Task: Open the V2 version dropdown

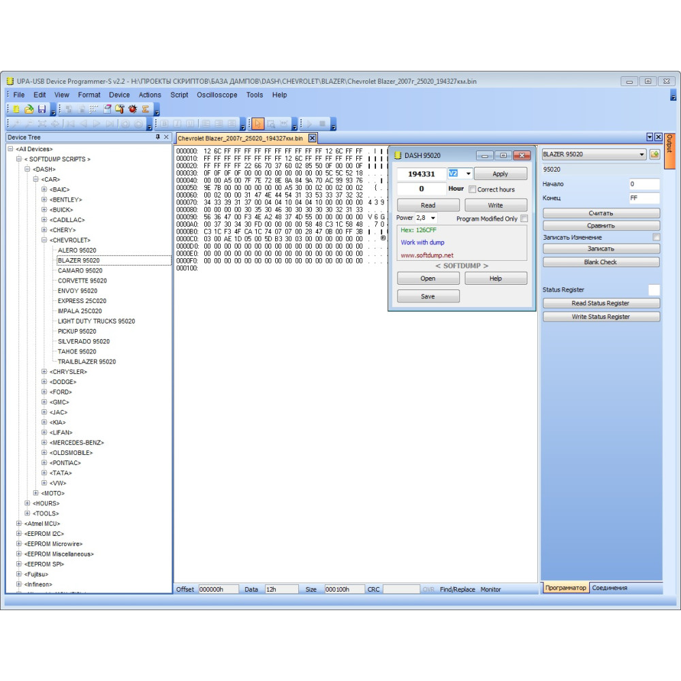Action: pyautogui.click(x=469, y=174)
